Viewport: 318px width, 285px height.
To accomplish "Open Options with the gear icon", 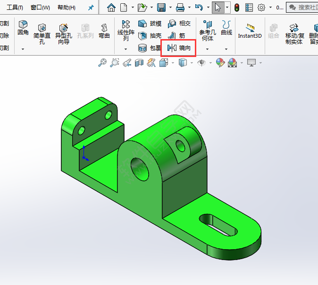I will (261, 8).
